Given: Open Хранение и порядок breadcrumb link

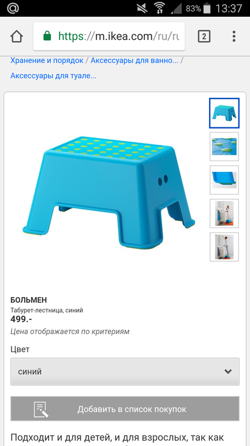Looking at the screenshot, I should click(47, 60).
